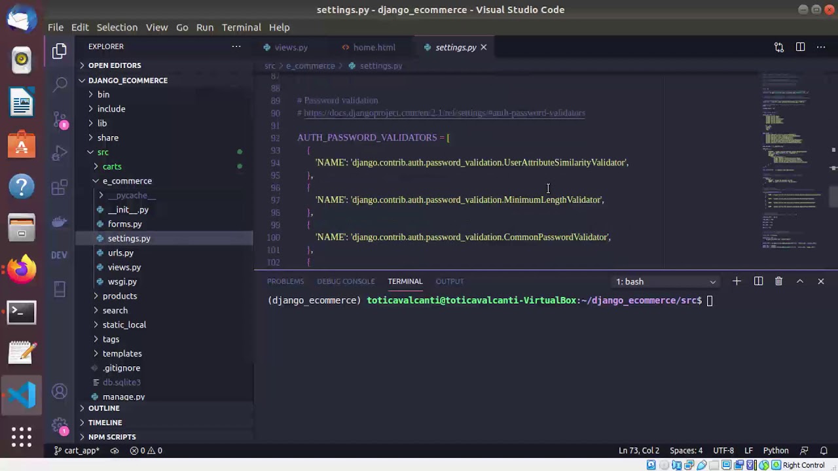The height and width of the screenshot is (471, 838).
Task: Open the Explorer view in activity bar
Action: [x=60, y=50]
